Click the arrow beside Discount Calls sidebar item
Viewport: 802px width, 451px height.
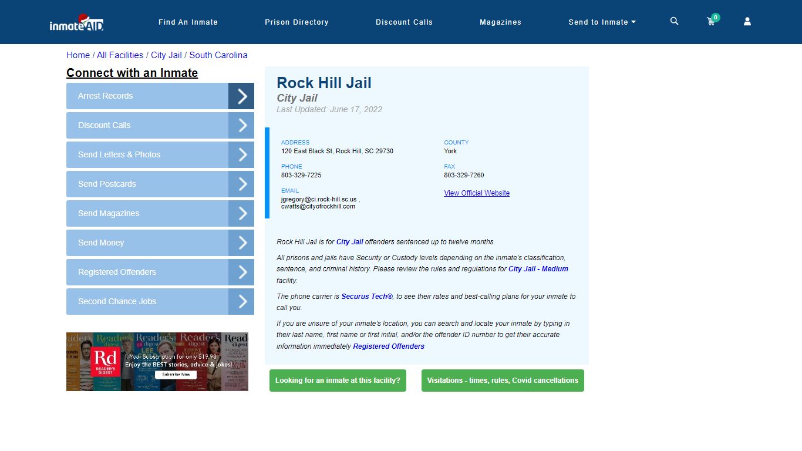[x=241, y=125]
